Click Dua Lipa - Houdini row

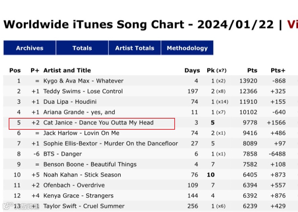(x=70, y=102)
